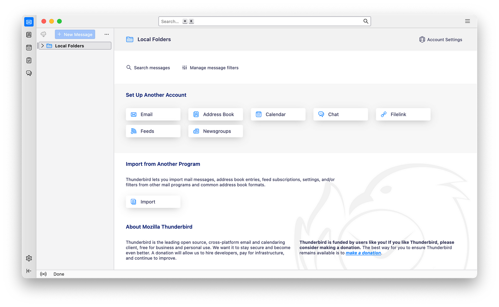499x307 pixels.
Task: Set up a new Email account
Action: (153, 114)
